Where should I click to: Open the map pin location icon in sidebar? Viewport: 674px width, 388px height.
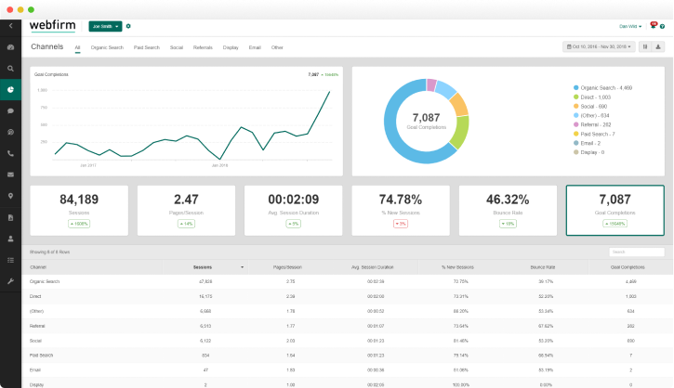(11, 196)
